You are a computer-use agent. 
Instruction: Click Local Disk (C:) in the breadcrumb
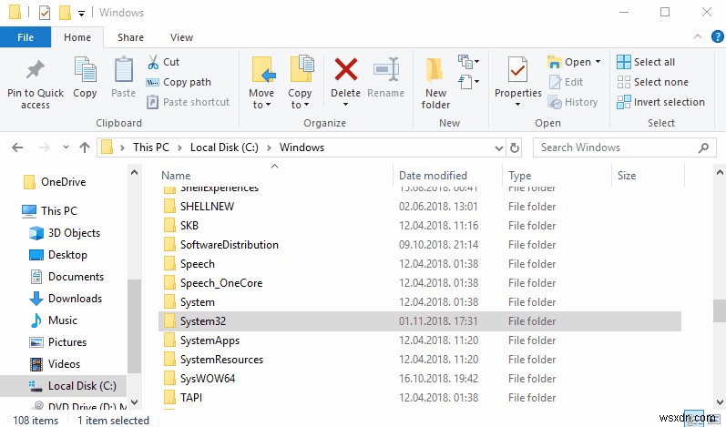[x=224, y=147]
